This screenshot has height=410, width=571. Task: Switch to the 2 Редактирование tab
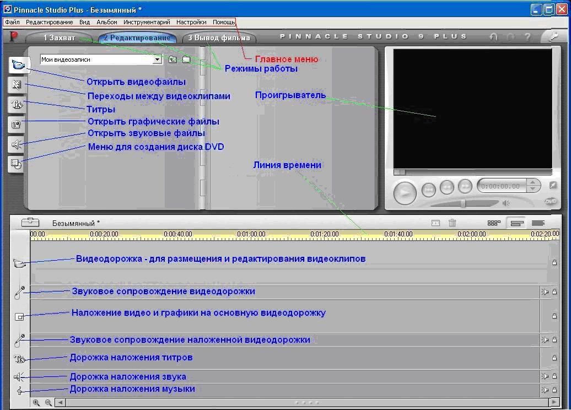137,37
